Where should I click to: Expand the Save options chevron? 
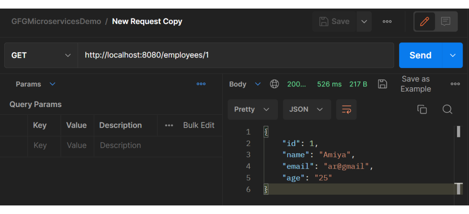pos(364,21)
